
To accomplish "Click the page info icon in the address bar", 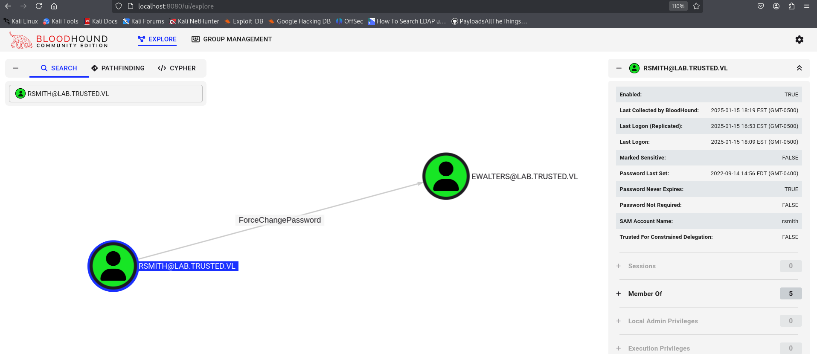I will point(131,6).
